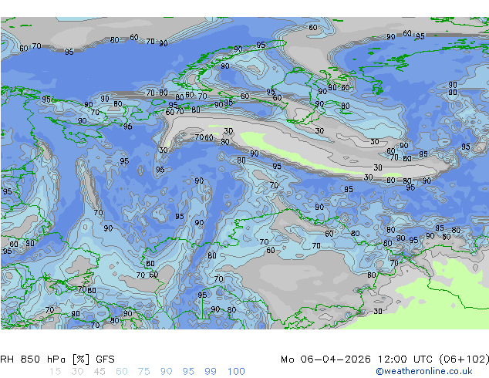
Task: Click the '100' legend value
Action: tap(236, 372)
